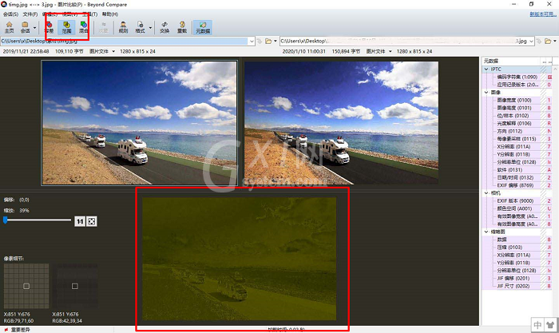Click the 新版本可用 link
The width and height of the screenshot is (559, 333).
coord(542,14)
